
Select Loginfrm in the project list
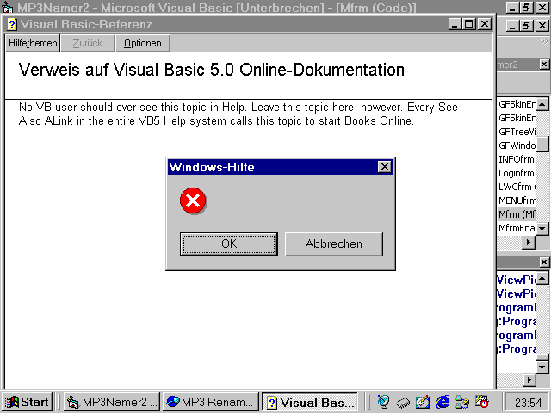(517, 173)
